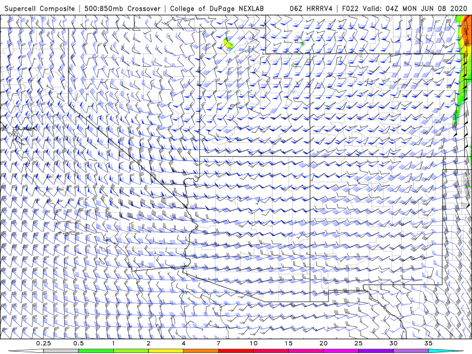Select the yellow 2–4 colorbar segment
Viewport: 472px width, 354px height.
point(166,351)
